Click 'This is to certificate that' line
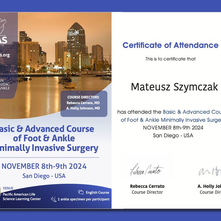Screen dimensions: 221x221 170,59
